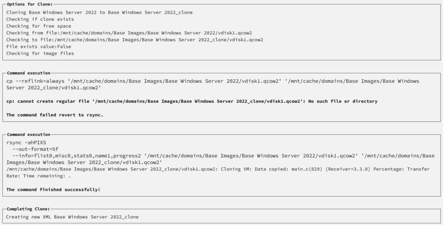Click the first 'Command execution' legend

(28, 73)
